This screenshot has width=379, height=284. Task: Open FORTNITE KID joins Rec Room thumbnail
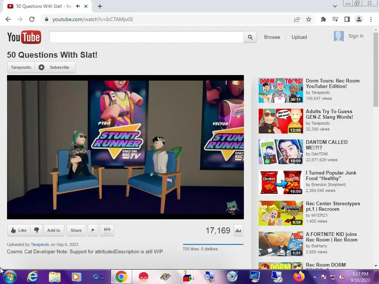[x=281, y=244]
